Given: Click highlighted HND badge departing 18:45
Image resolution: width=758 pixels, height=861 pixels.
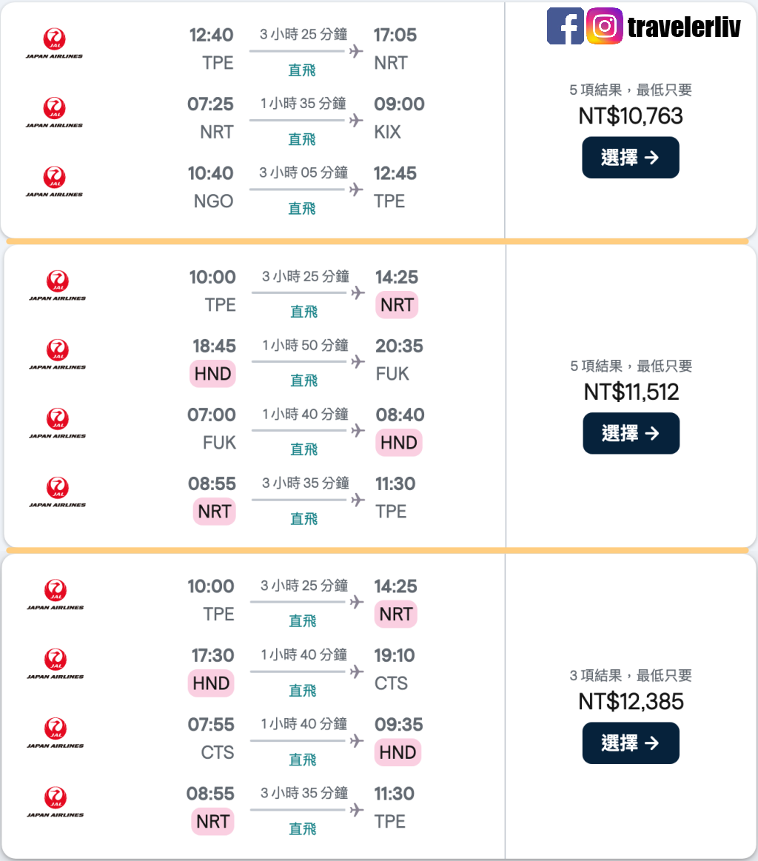Looking at the screenshot, I should tap(212, 374).
